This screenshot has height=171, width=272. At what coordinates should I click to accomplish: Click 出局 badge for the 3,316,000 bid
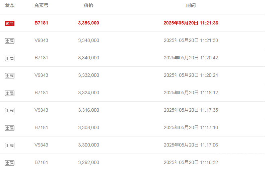[x=10, y=111]
